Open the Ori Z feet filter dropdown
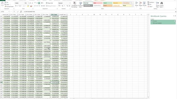The image size is (177, 99). point(33,15)
